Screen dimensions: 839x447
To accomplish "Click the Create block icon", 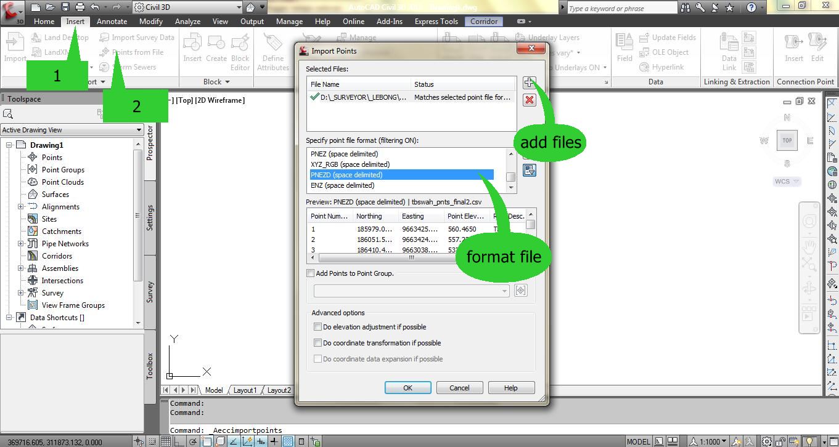I will coord(216,48).
